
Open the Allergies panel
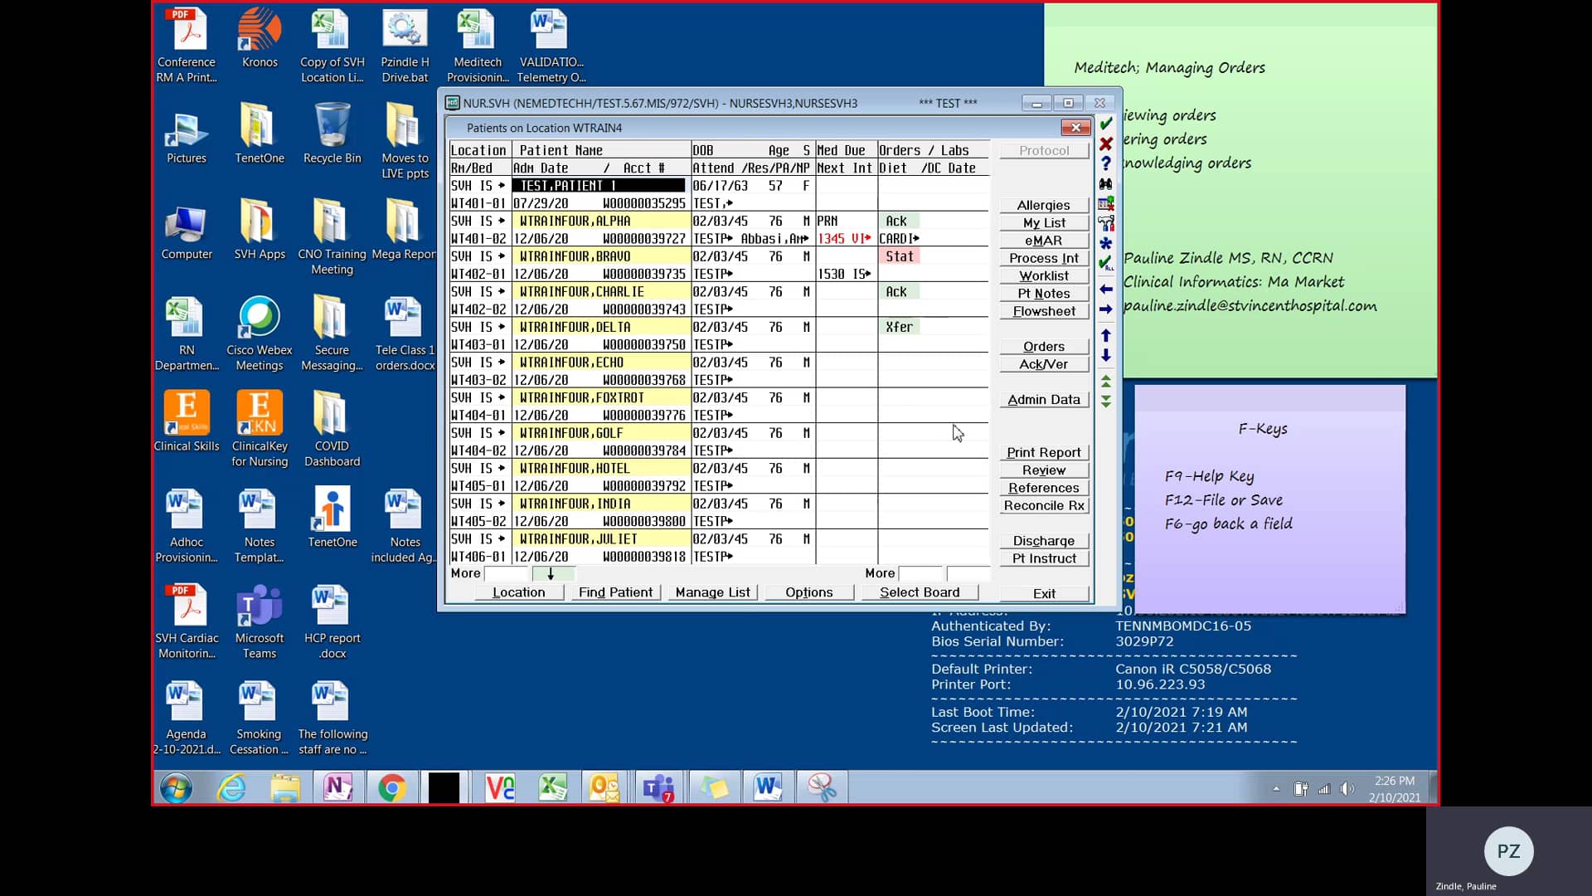coord(1043,205)
